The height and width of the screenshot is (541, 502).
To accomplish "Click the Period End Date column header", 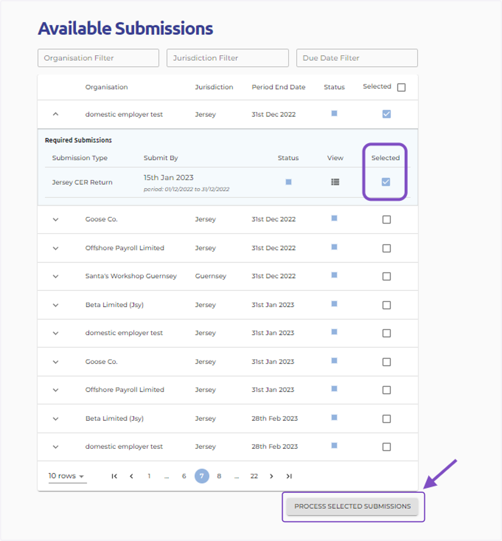I will click(x=279, y=87).
